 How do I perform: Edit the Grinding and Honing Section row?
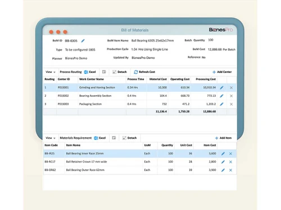pyautogui.click(x=221, y=87)
